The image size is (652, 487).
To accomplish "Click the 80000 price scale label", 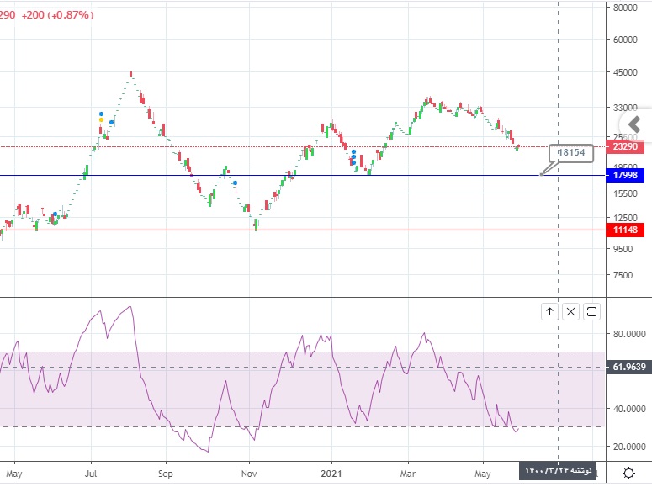I will coord(625,8).
